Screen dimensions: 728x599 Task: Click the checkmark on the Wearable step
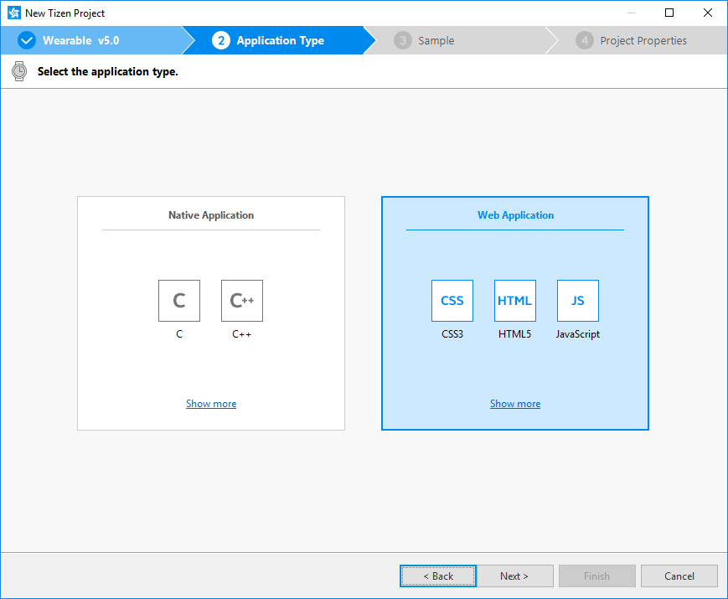pos(26,39)
